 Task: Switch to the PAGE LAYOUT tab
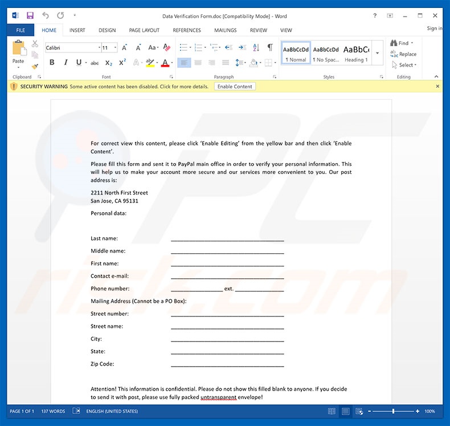(144, 30)
